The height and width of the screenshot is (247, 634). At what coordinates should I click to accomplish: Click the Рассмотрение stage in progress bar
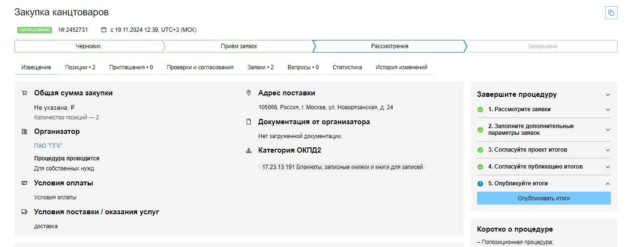tap(389, 46)
